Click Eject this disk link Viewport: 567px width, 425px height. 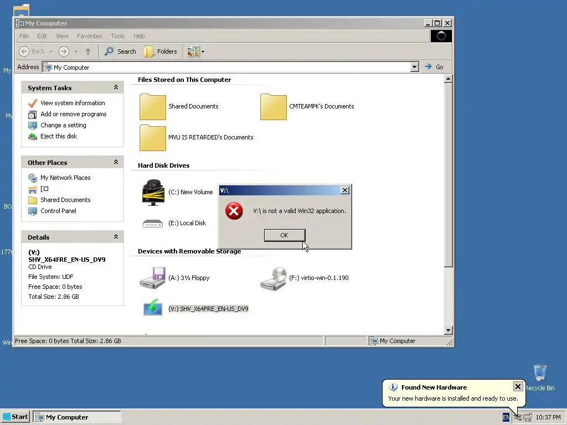click(x=59, y=136)
